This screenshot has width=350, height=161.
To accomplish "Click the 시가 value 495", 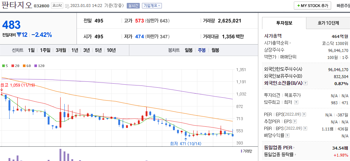I will point(99,36).
